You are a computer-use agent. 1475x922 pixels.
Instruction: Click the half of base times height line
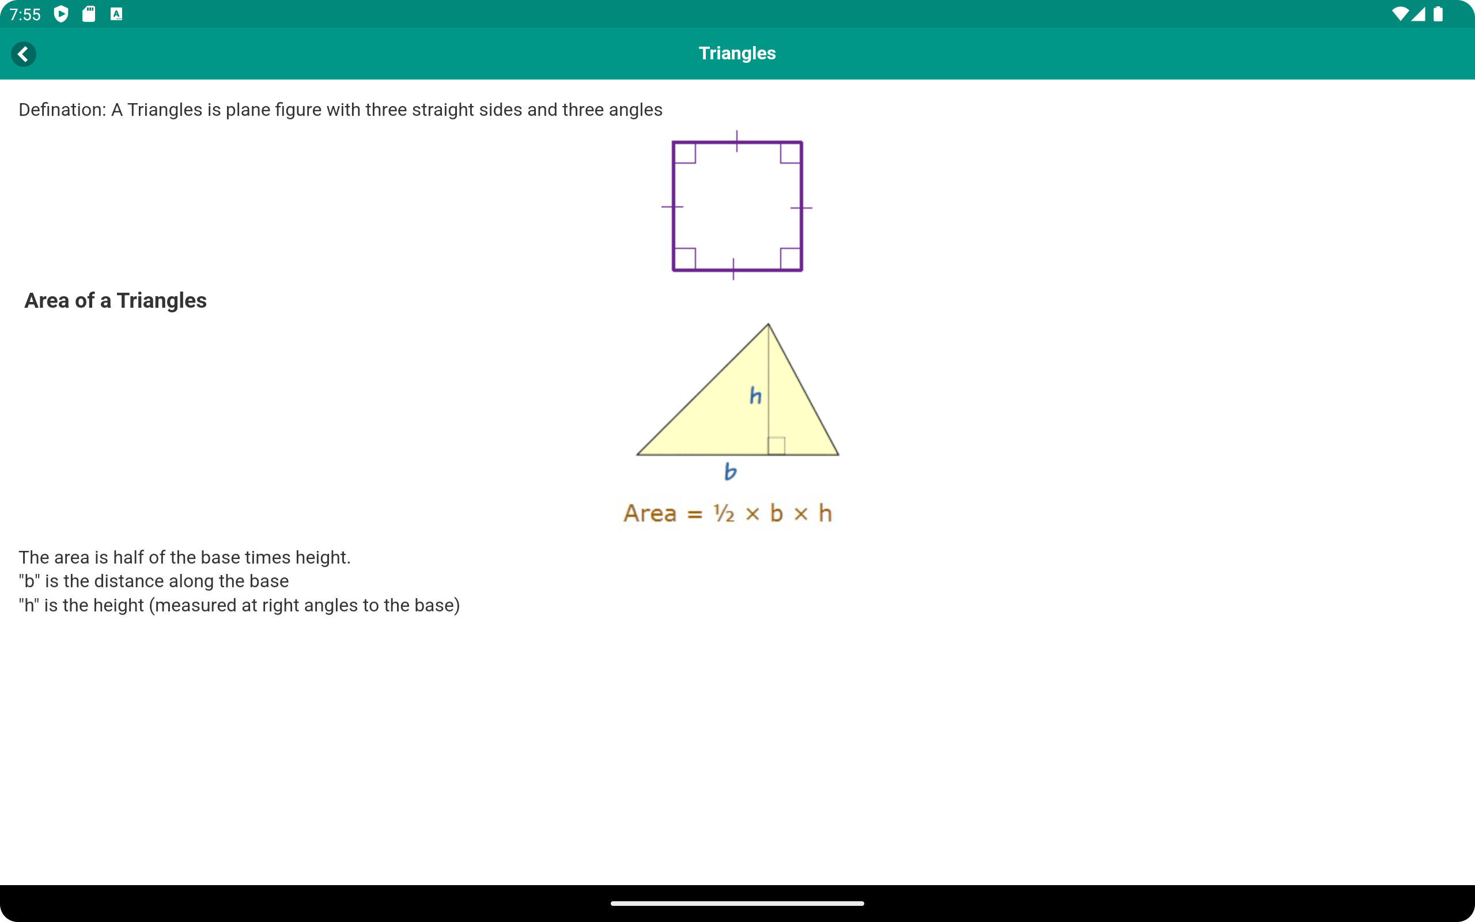tap(185, 557)
